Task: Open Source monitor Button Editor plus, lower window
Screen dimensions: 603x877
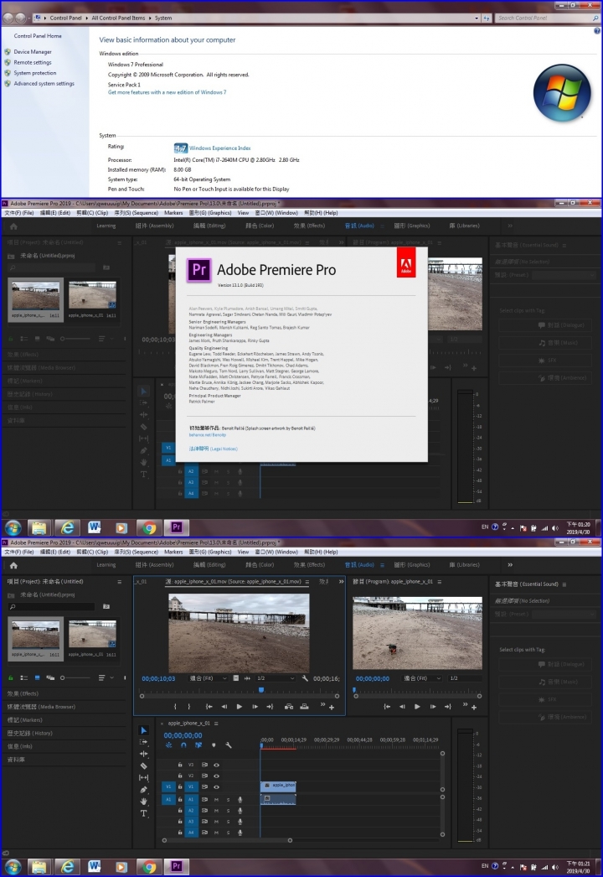Action: pyautogui.click(x=332, y=708)
